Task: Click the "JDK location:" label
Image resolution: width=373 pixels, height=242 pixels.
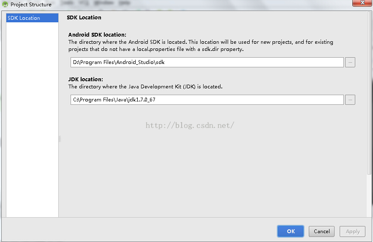Action: coord(86,79)
